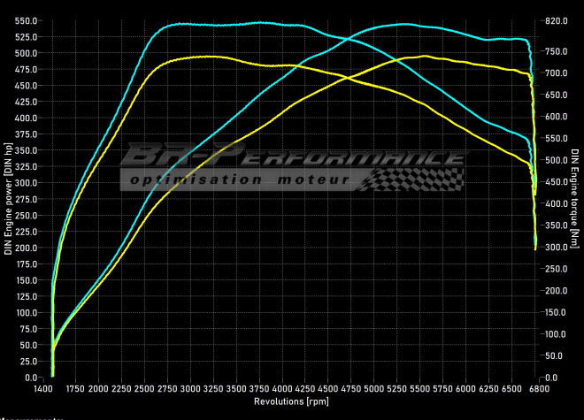Select the 'Revolutions [rpm]' x-axis label
Image resolution: width=584 pixels, height=420 pixels.
pos(291,401)
